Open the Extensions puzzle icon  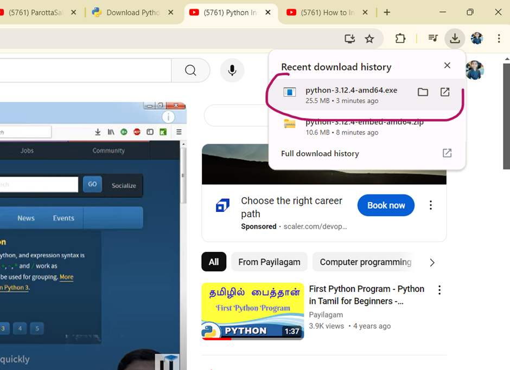pyautogui.click(x=400, y=38)
